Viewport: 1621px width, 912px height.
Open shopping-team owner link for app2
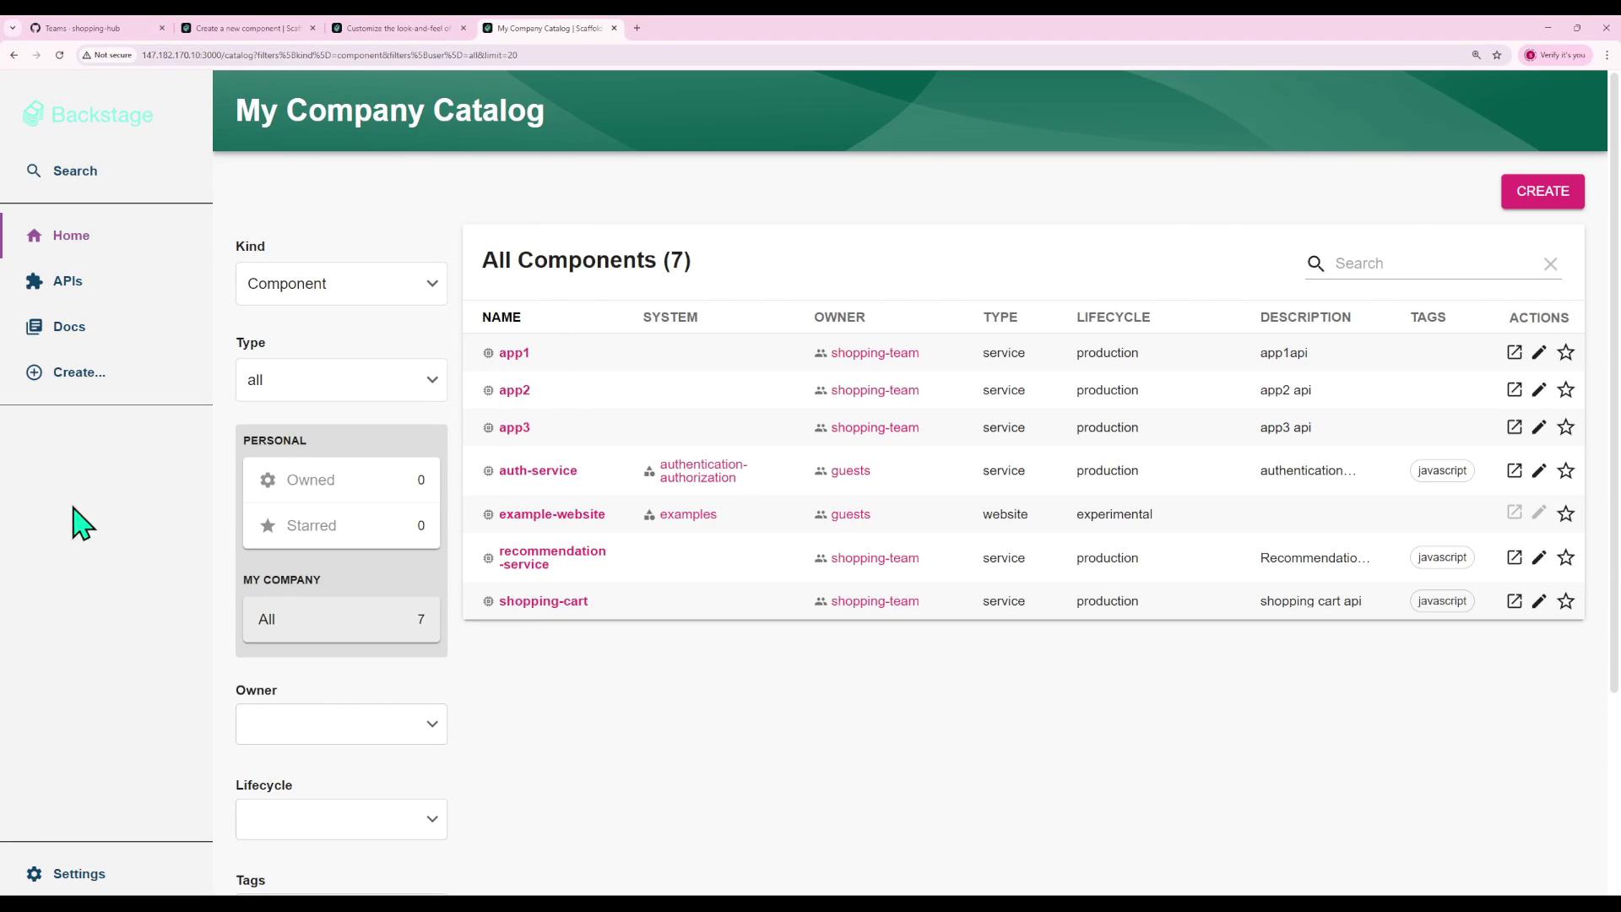[x=875, y=390]
